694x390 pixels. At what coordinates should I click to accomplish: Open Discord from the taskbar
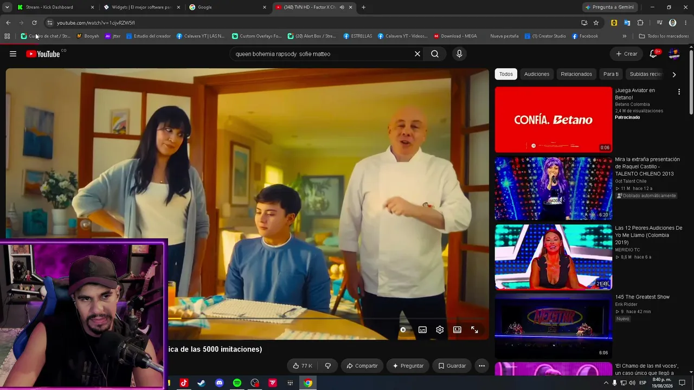tap(219, 383)
